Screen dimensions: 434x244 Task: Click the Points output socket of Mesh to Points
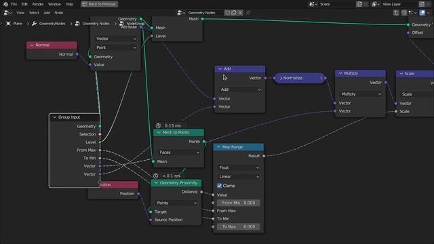(x=204, y=142)
